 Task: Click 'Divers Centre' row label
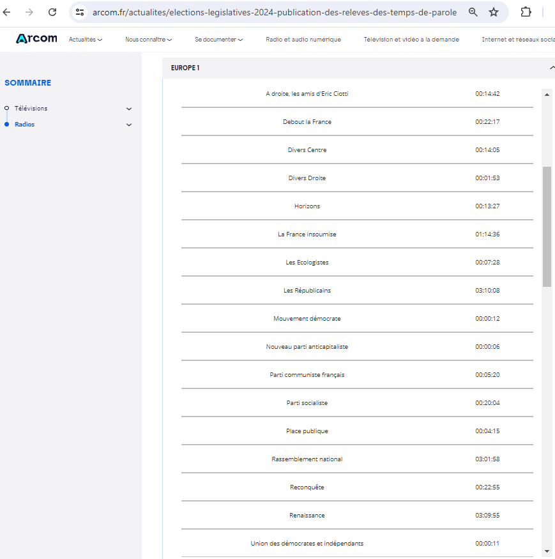point(307,150)
